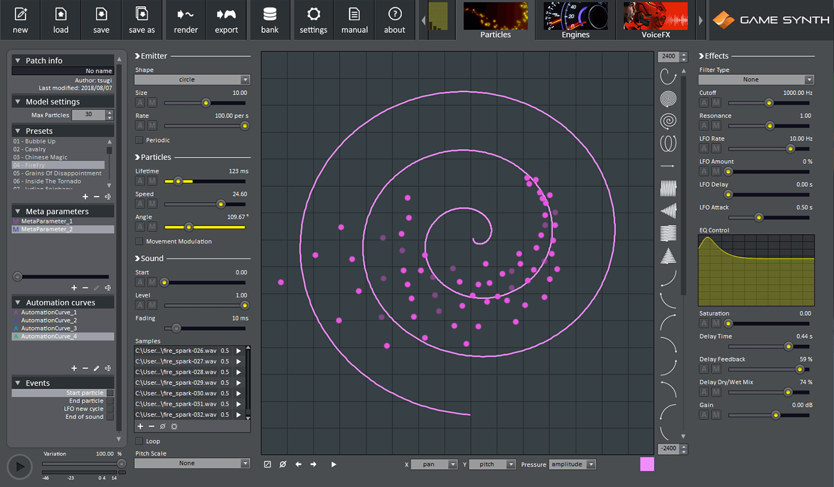
Task: Click the Delay Feedback slider handle
Action: tap(799, 370)
